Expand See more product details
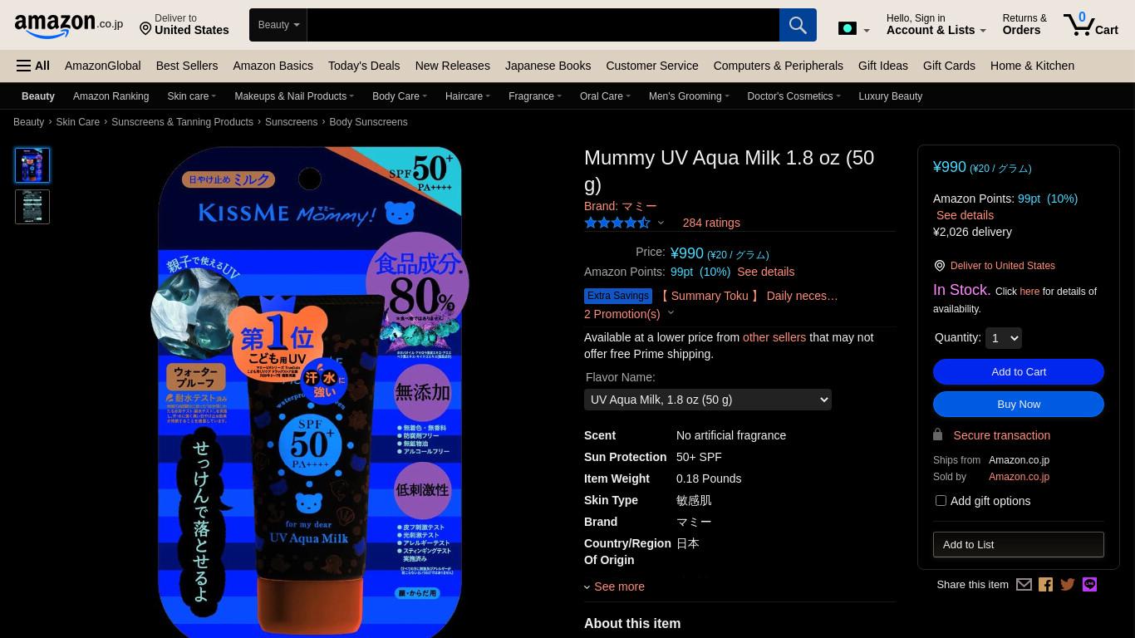Image resolution: width=1135 pixels, height=638 pixels. click(x=615, y=586)
